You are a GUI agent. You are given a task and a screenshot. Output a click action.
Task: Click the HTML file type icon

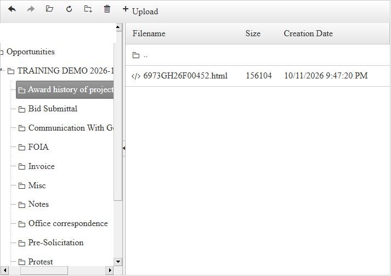tap(136, 76)
